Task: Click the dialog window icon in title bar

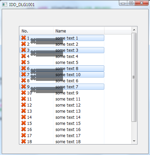Action: [x=5, y=4]
